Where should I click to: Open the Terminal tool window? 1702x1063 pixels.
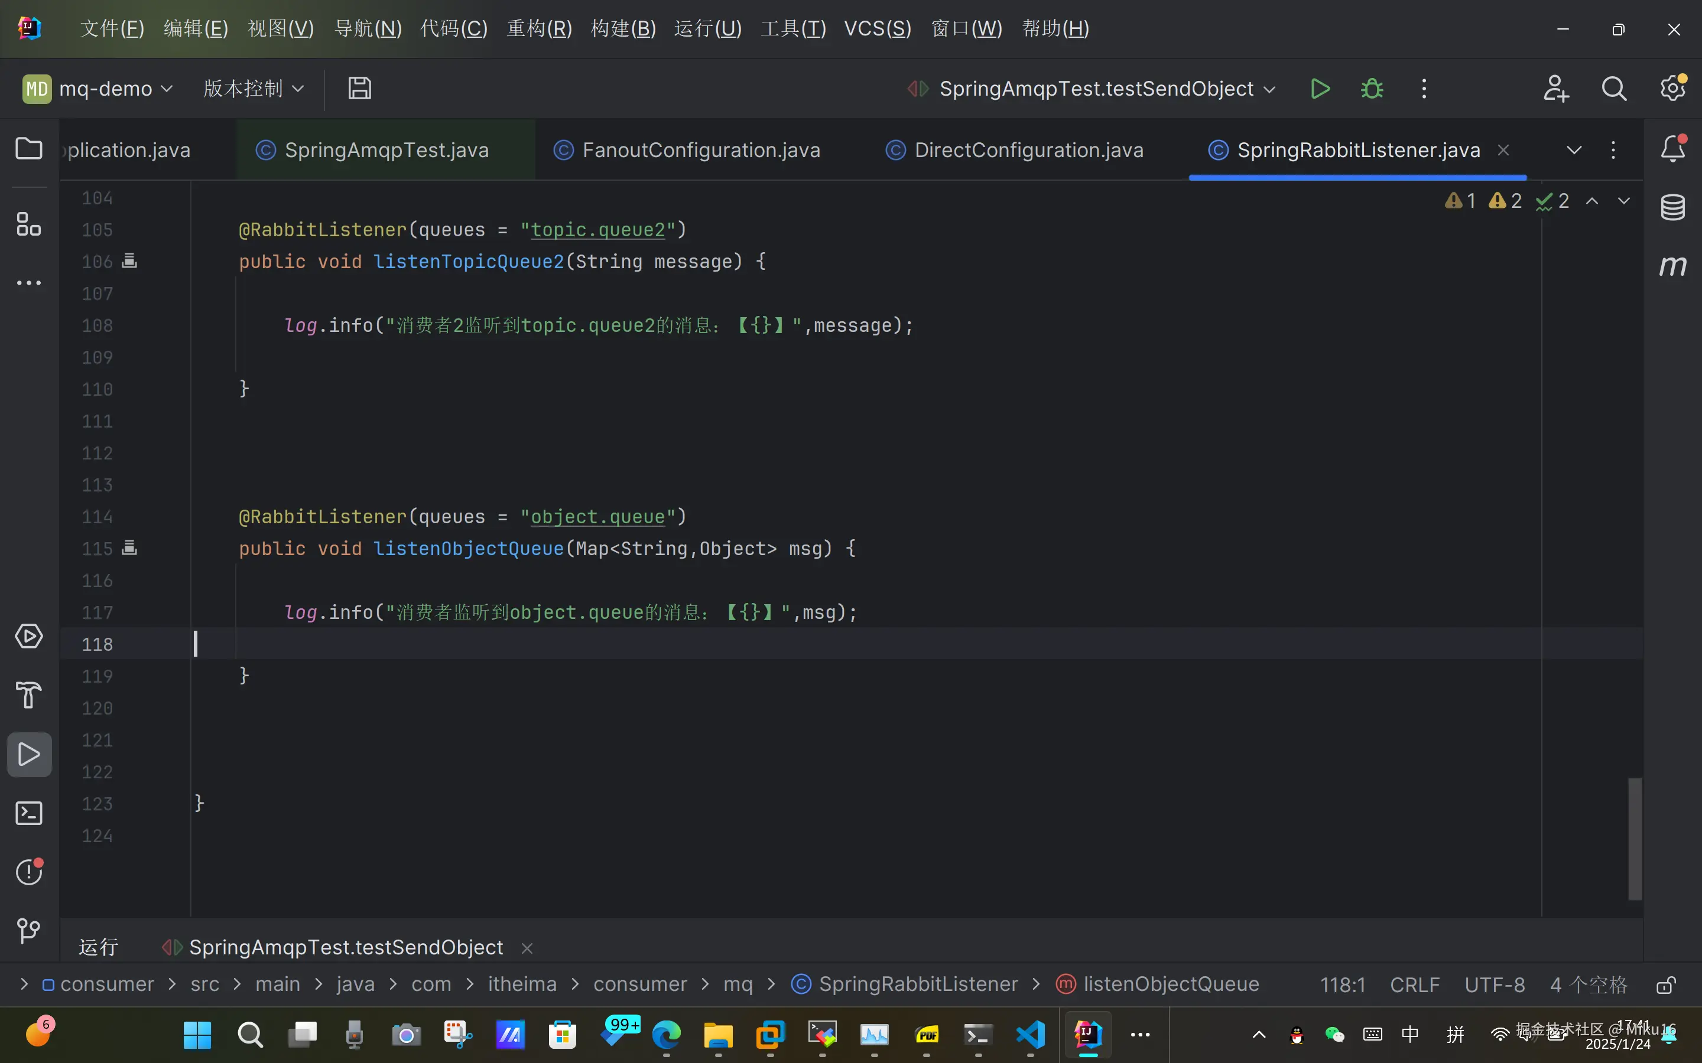click(x=29, y=813)
